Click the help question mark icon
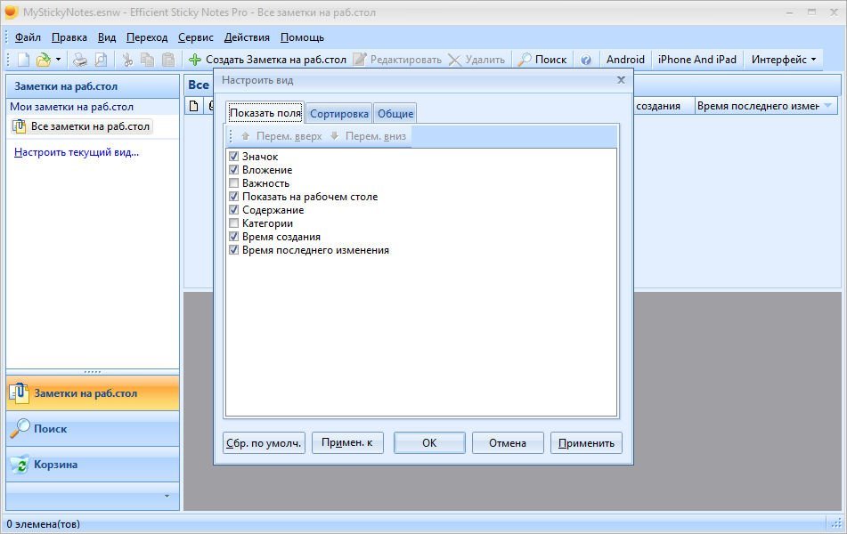847x534 pixels. click(x=586, y=60)
